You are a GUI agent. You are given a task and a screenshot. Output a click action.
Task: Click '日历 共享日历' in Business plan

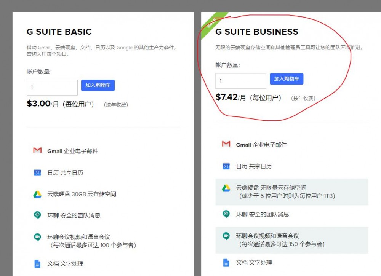pos(254,166)
